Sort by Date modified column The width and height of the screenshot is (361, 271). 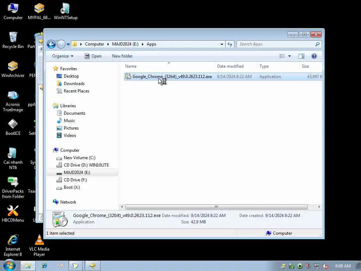236,66
